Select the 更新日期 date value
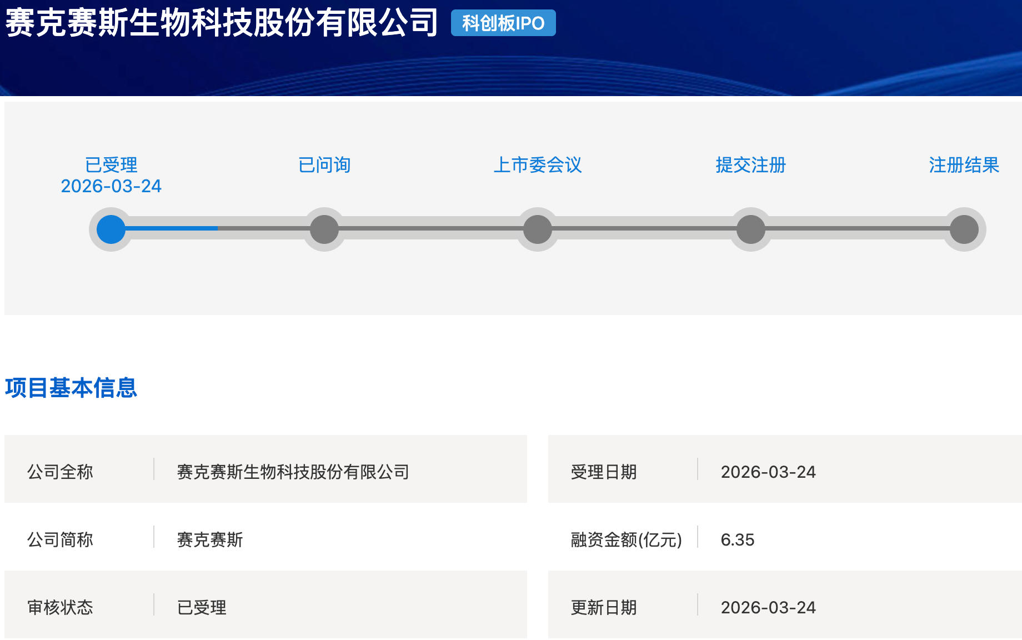Image resolution: width=1022 pixels, height=640 pixels. tap(768, 607)
